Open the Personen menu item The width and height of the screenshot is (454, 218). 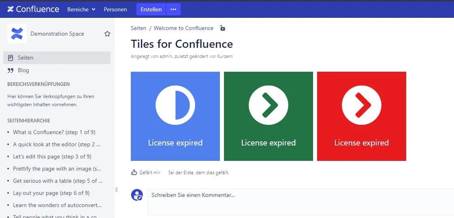click(115, 10)
